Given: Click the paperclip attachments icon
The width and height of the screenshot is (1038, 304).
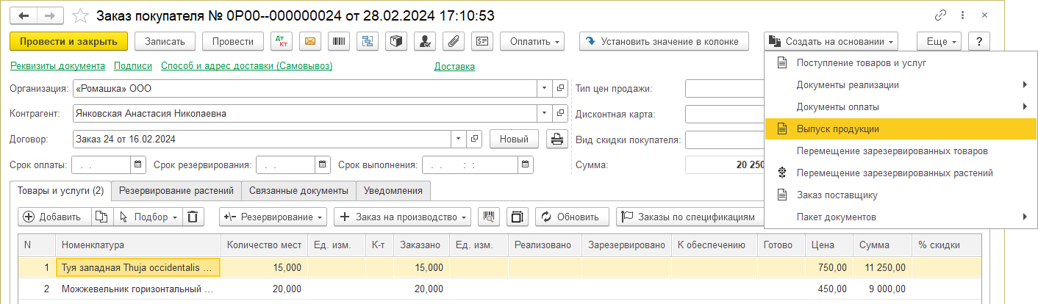Looking at the screenshot, I should point(454,42).
